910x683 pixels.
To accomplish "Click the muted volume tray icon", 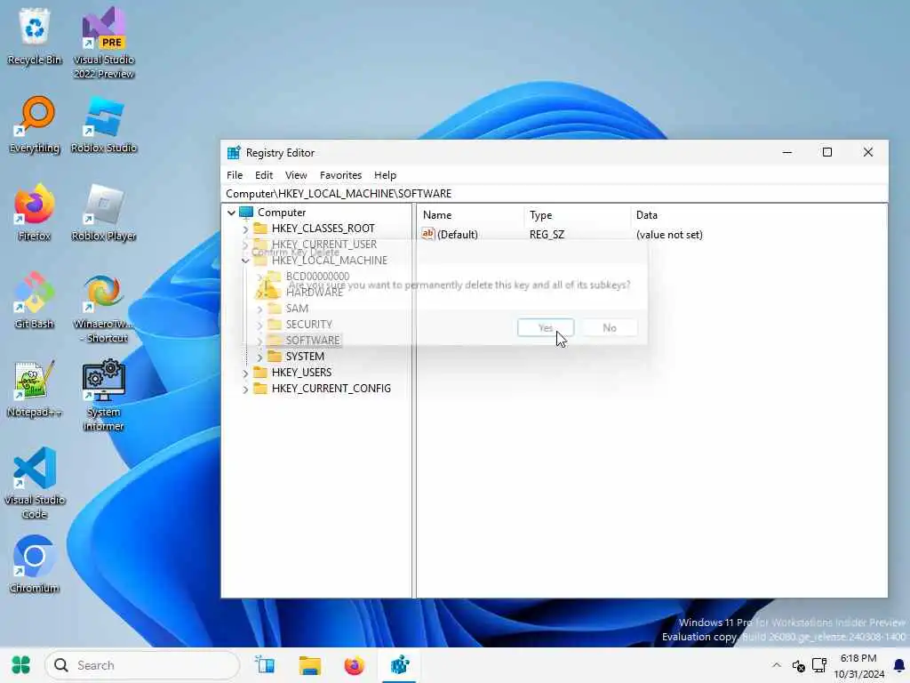I will 799,665.
